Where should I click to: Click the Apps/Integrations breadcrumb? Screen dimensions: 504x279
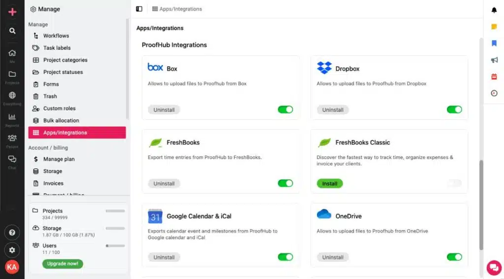tap(177, 9)
